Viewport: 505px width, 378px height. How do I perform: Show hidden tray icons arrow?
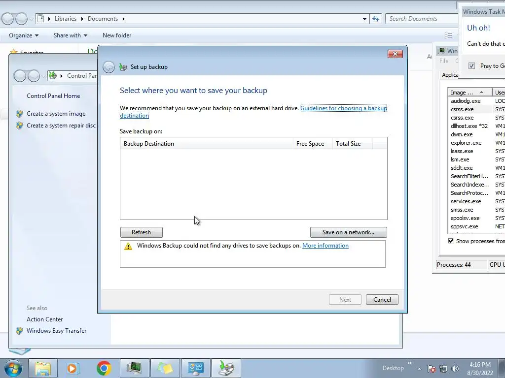(x=419, y=369)
